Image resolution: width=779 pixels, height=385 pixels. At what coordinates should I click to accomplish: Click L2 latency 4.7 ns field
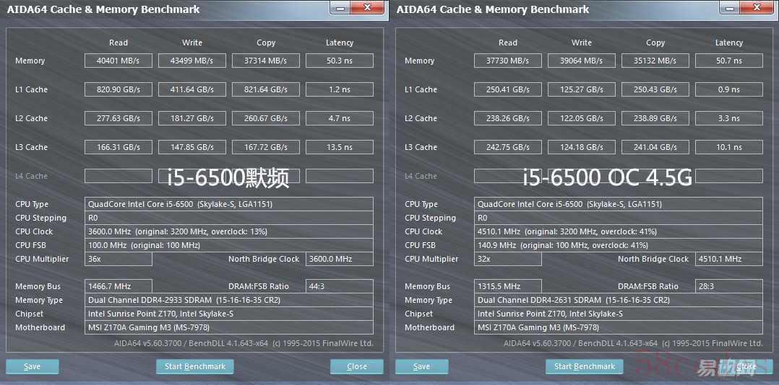[340, 118]
